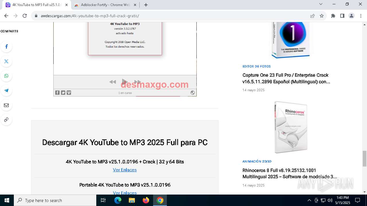Open the Windows notification center
This screenshot has width=367, height=206.
358,200
